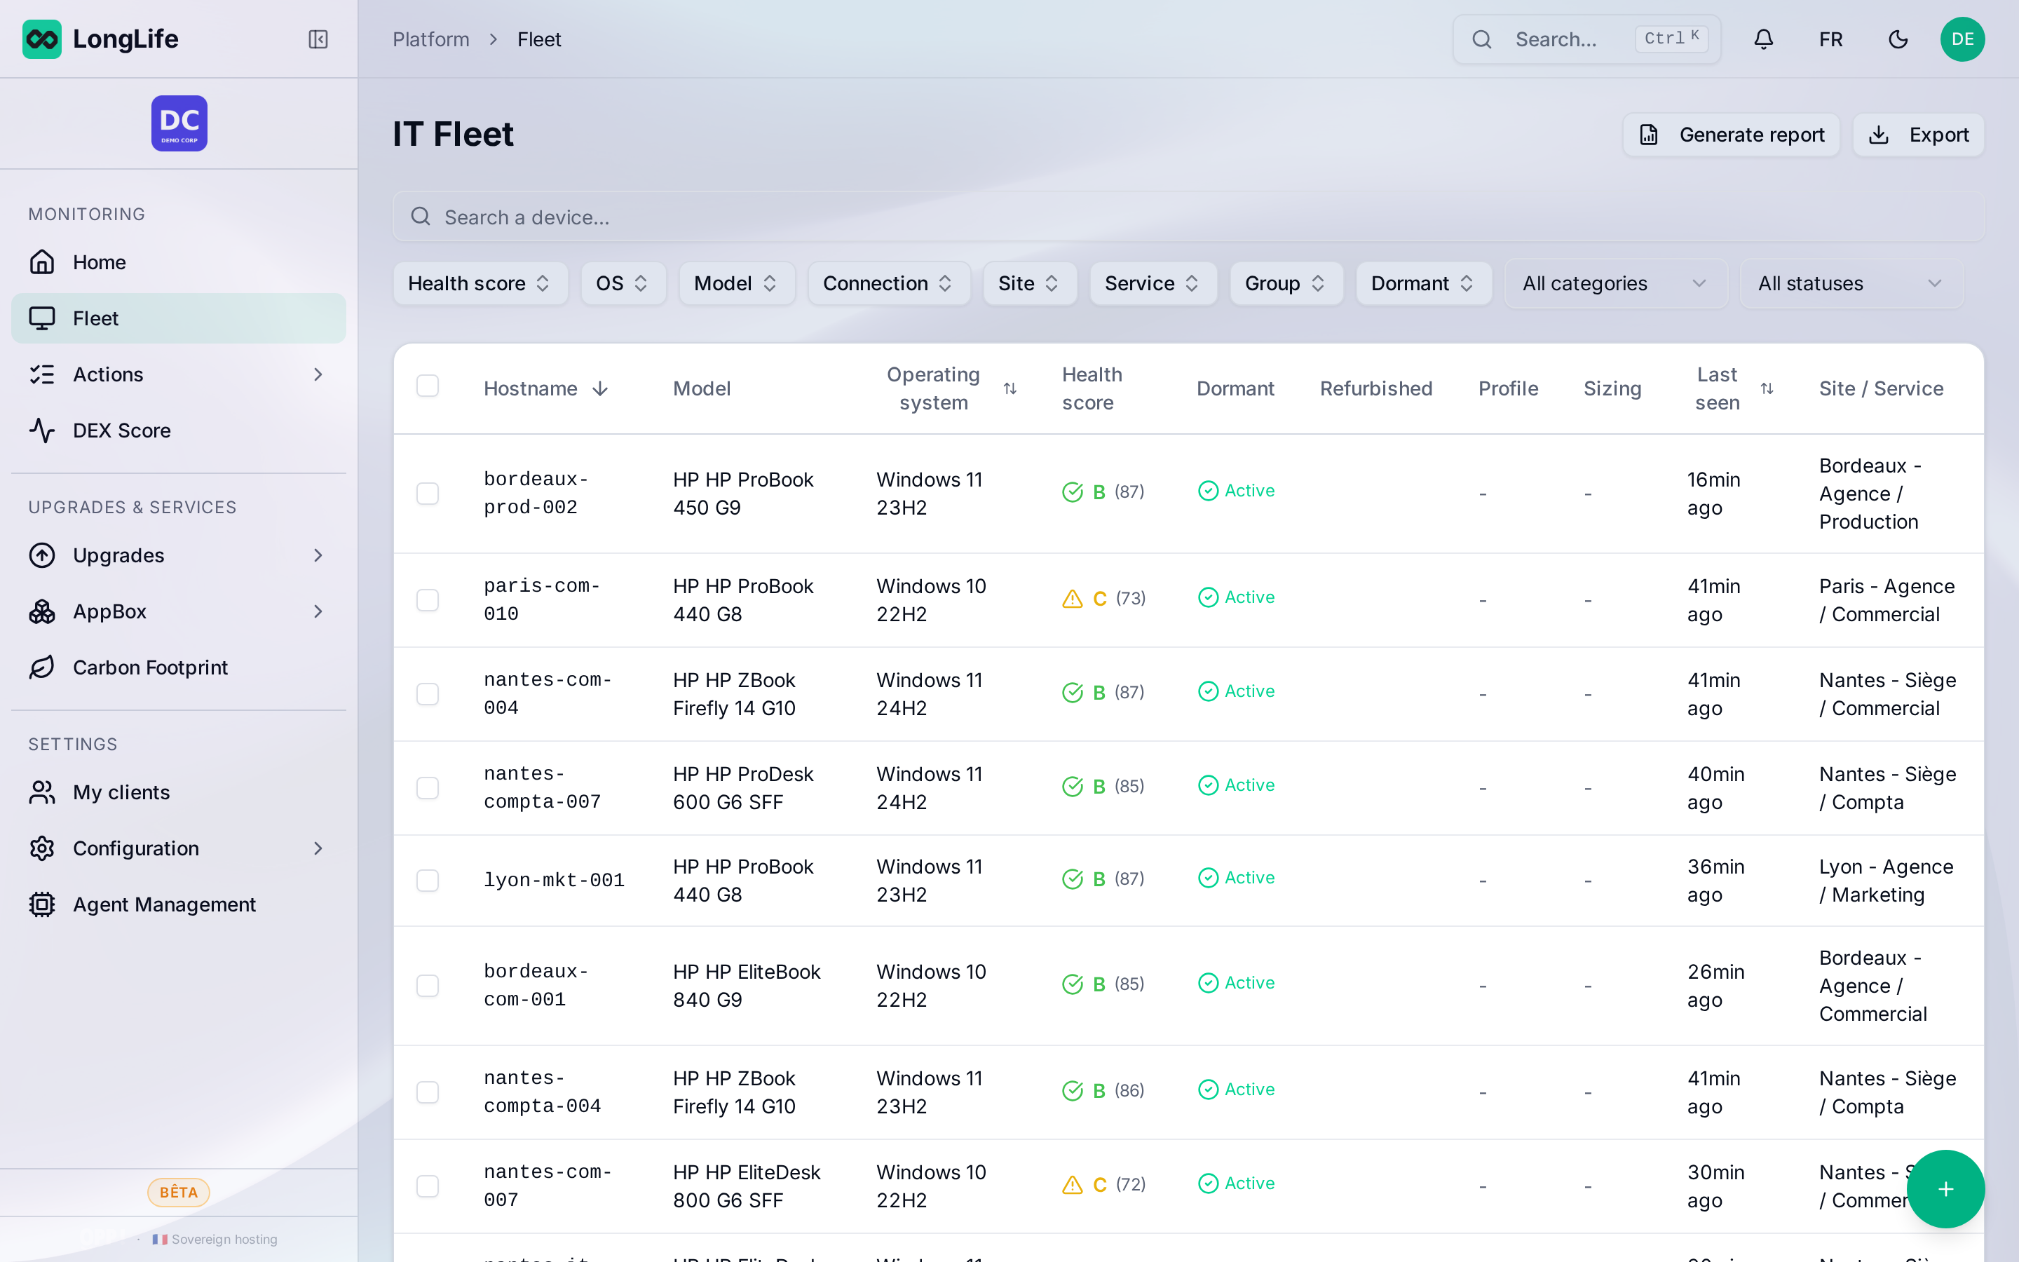
Task: Open the Group filter
Action: [1286, 284]
